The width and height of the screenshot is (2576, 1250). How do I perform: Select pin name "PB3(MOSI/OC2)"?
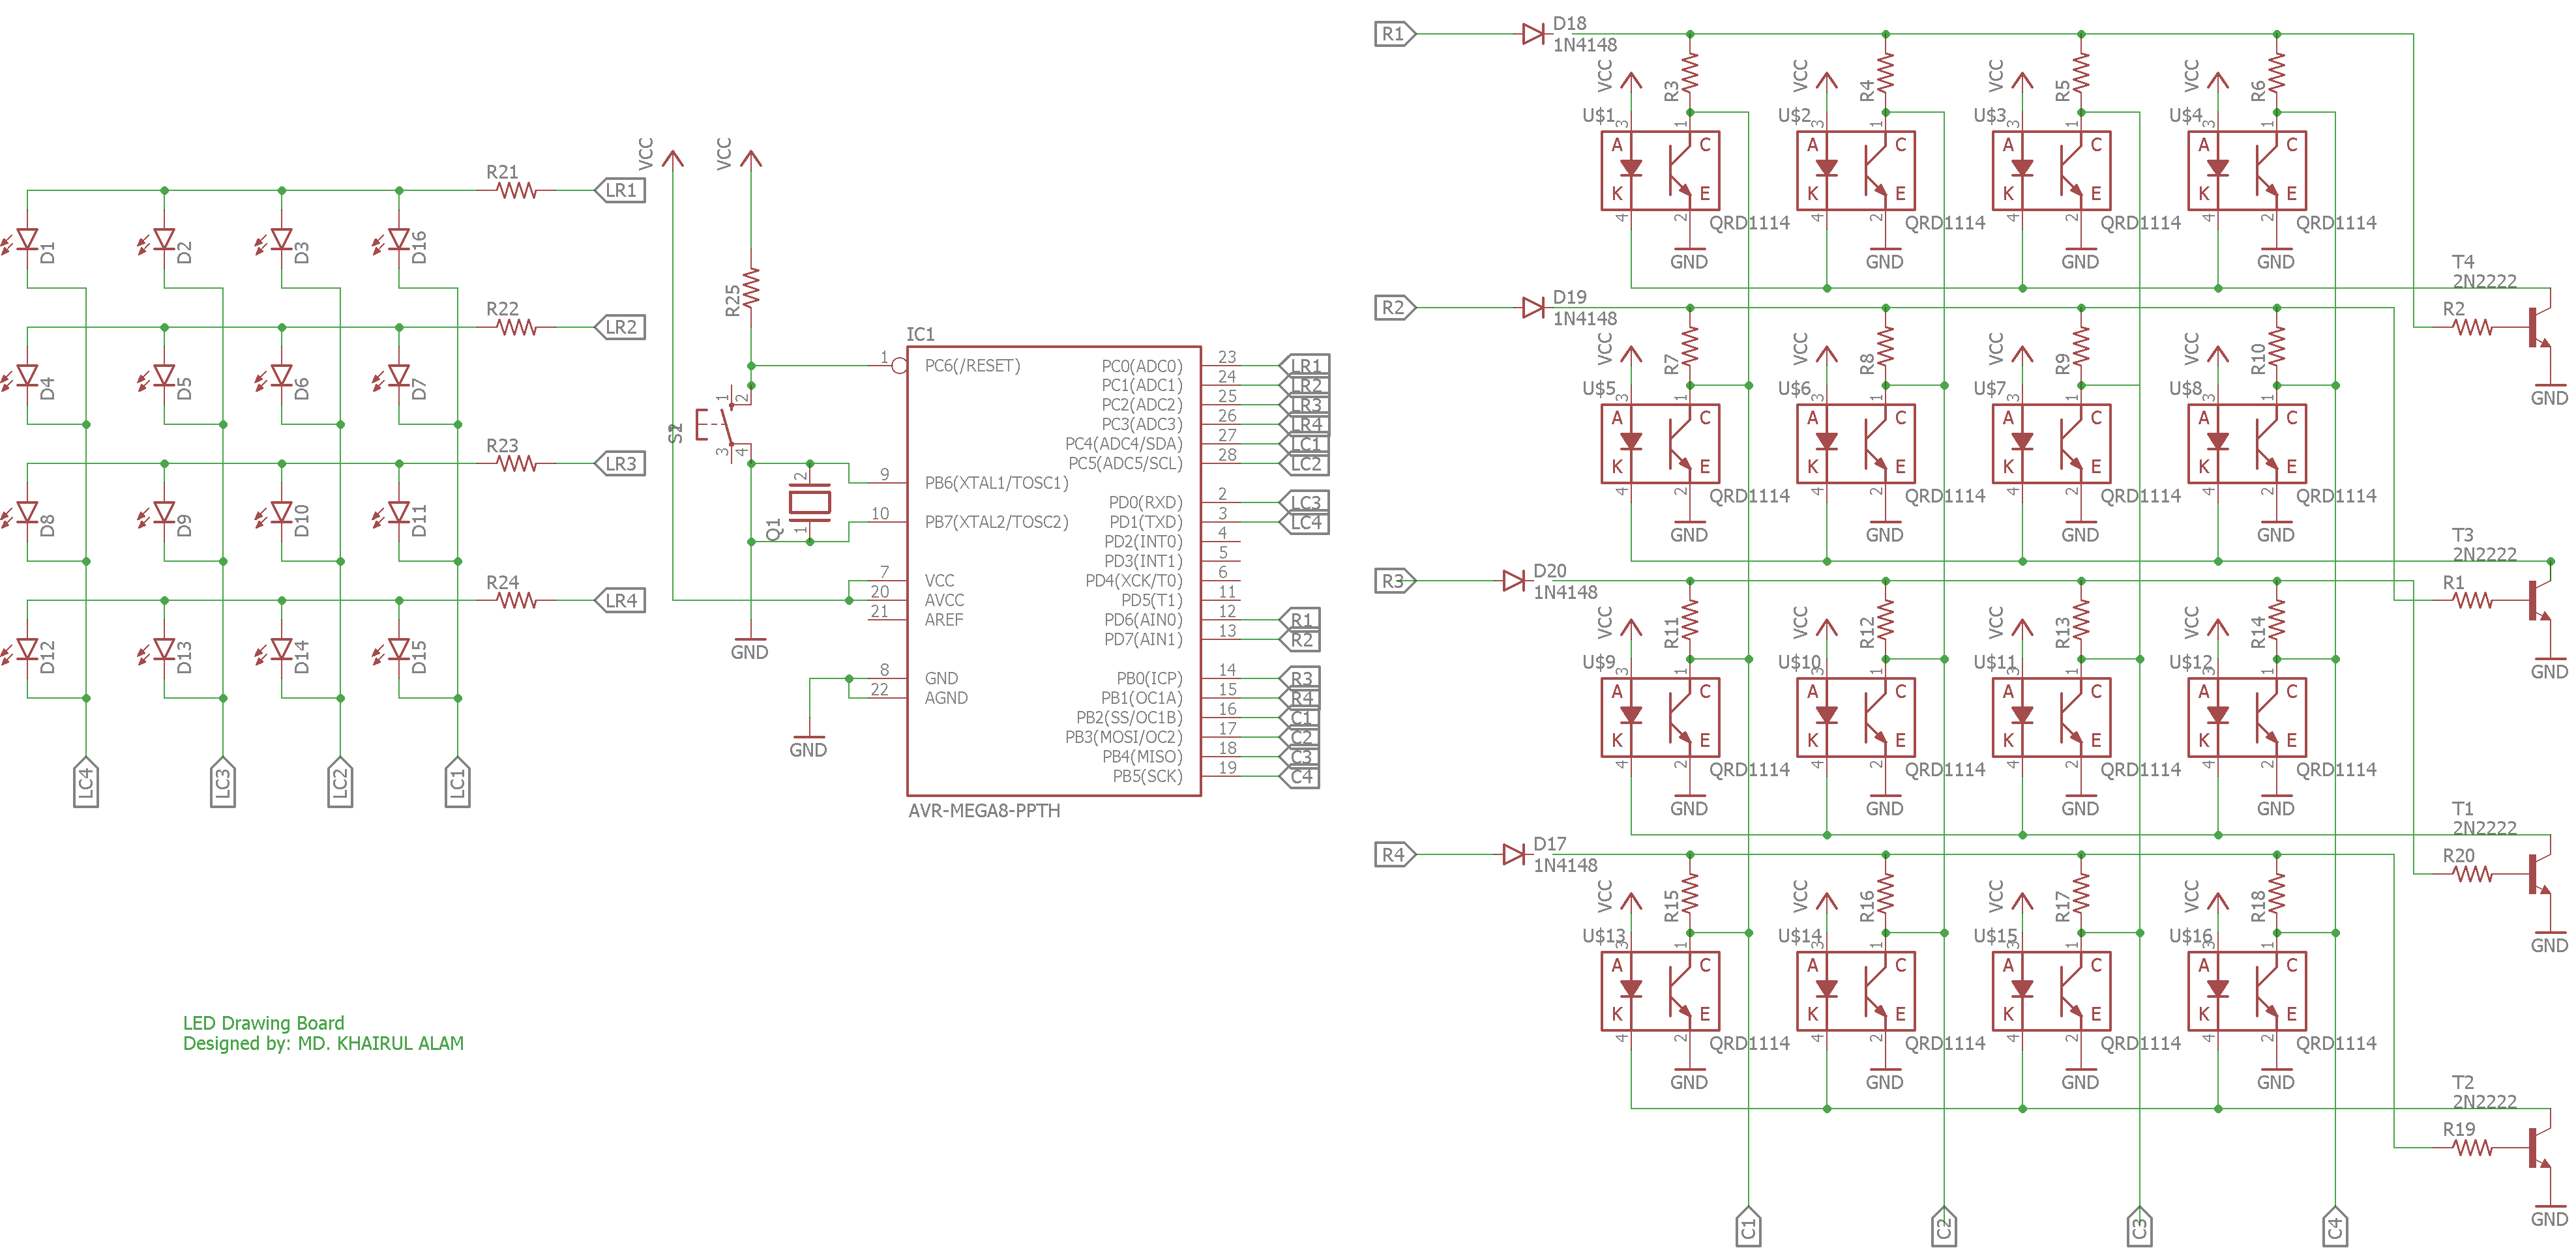pyautogui.click(x=1124, y=737)
